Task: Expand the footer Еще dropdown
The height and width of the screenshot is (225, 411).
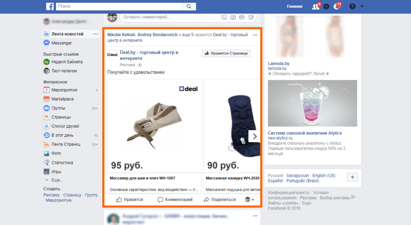Action: (x=307, y=203)
